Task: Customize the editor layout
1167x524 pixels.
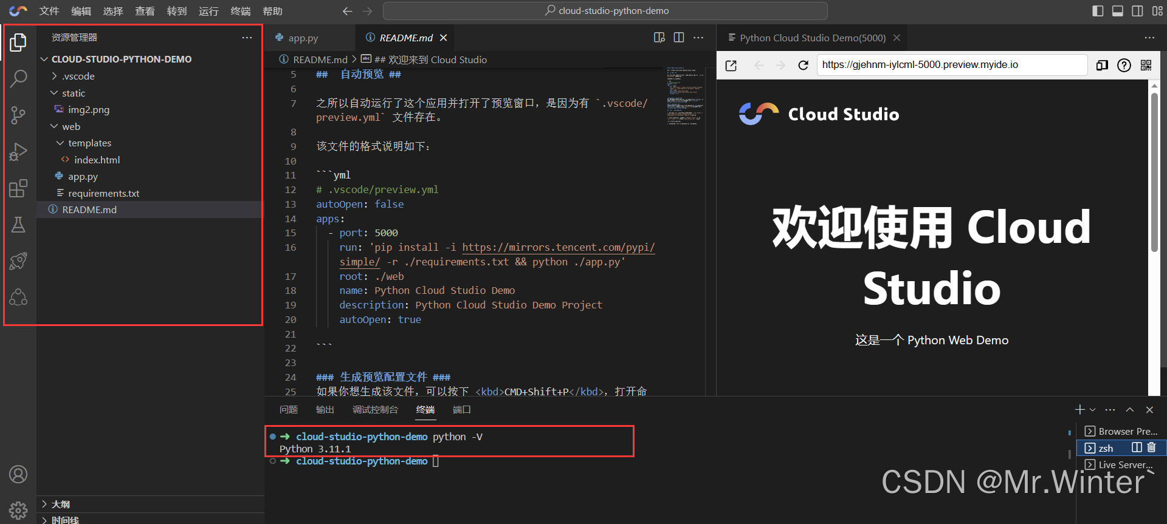Action: (x=1157, y=11)
